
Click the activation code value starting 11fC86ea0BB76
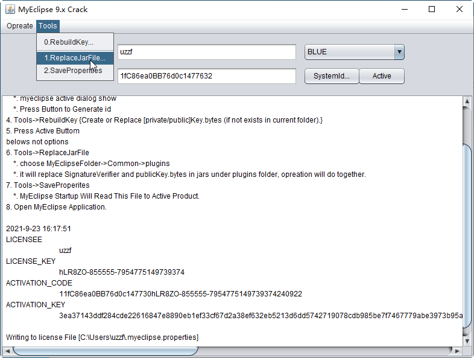pos(180,294)
